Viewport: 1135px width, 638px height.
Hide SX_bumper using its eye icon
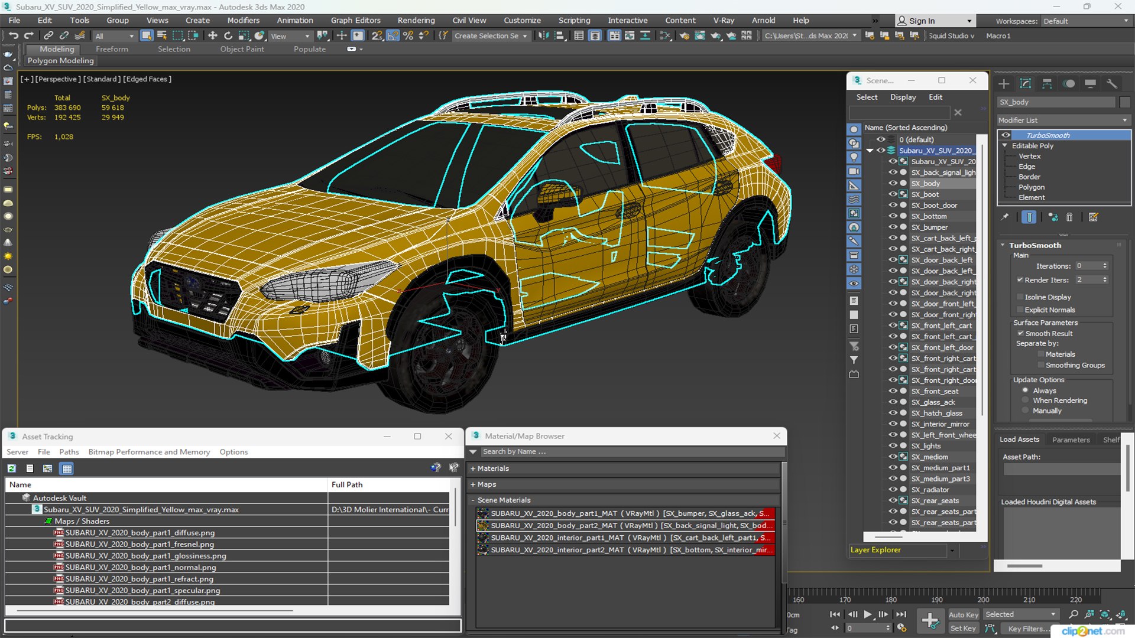coord(893,227)
